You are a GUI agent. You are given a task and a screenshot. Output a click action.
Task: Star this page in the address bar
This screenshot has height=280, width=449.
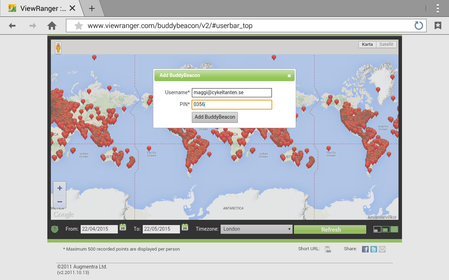point(79,26)
